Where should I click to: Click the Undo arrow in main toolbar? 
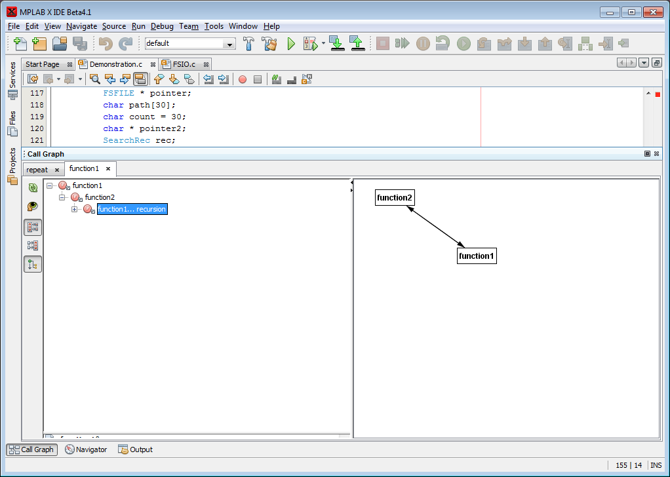point(105,44)
